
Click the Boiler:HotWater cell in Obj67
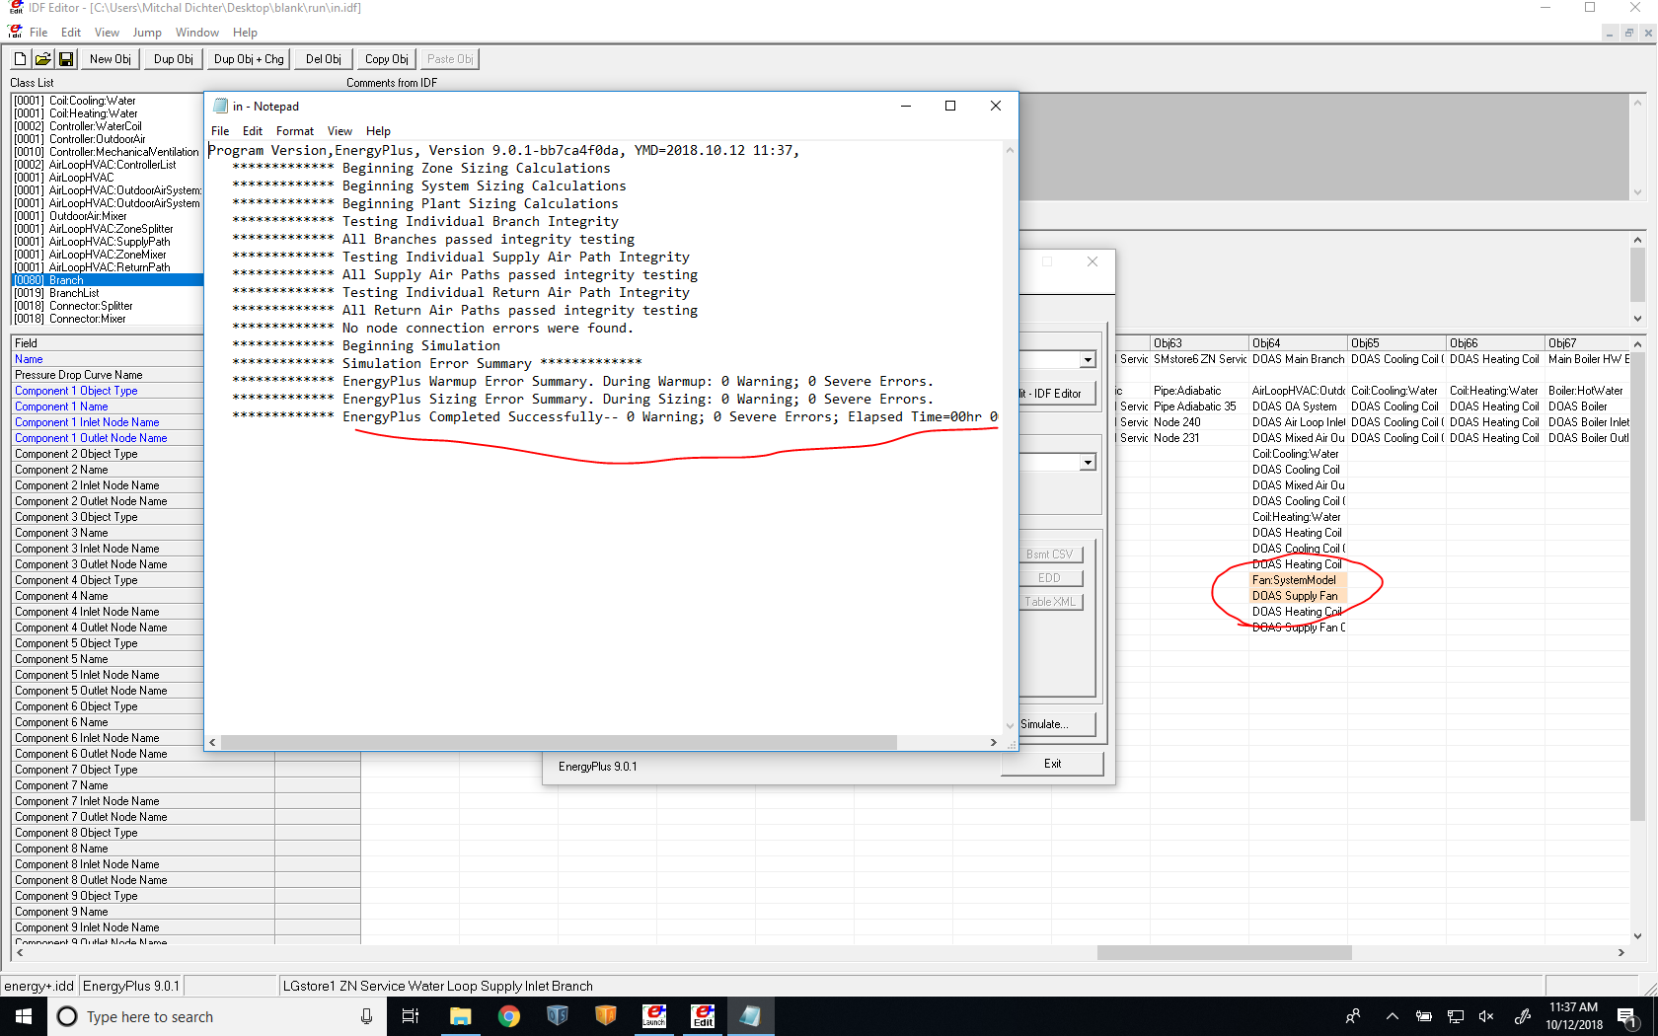(x=1588, y=391)
